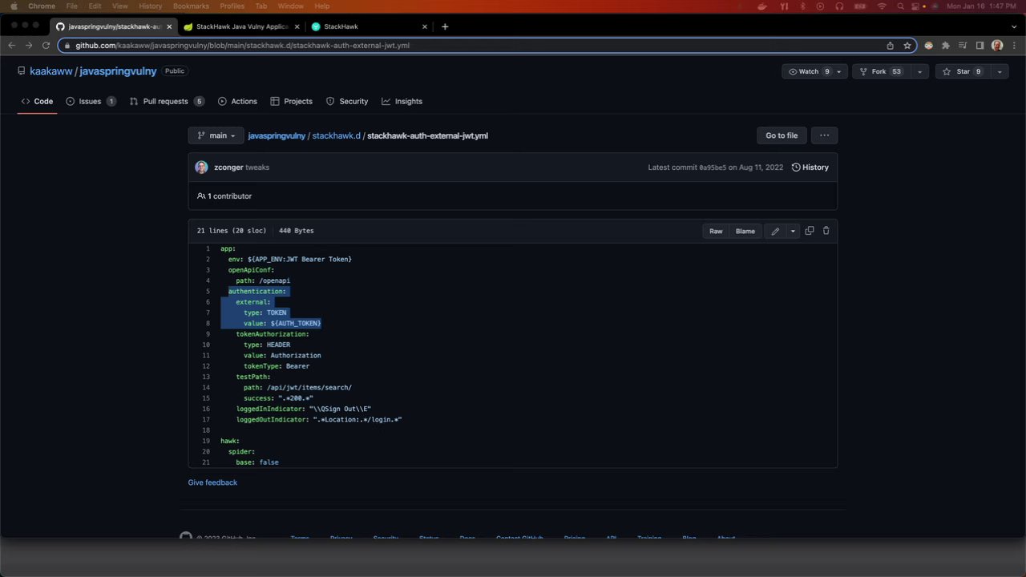Open the Bookmarks menu in menu bar
Image resolution: width=1026 pixels, height=577 pixels.
(191, 6)
